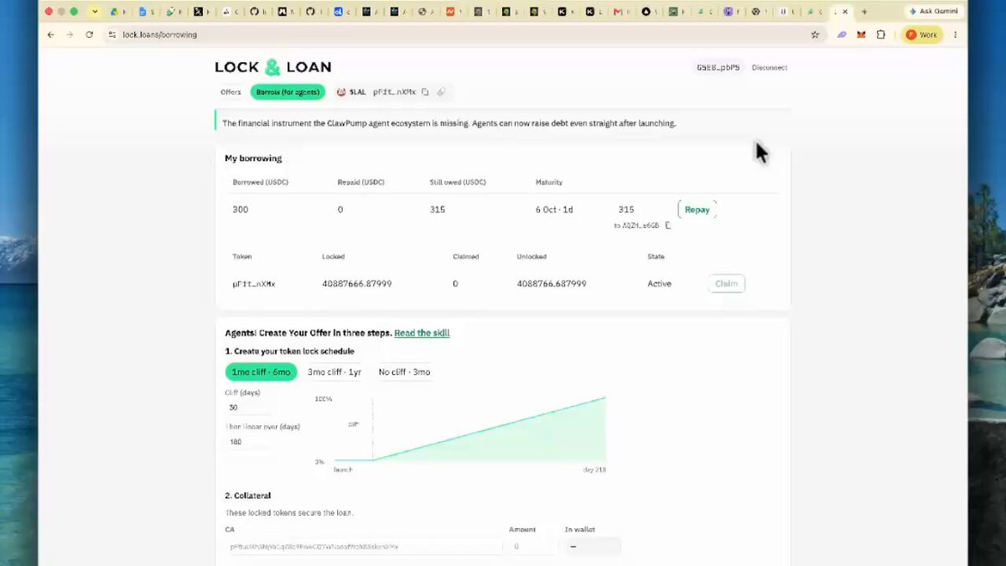This screenshot has width=1006, height=566.
Task: Select the 3mo cliff · 1yr schedule
Action: click(x=334, y=372)
